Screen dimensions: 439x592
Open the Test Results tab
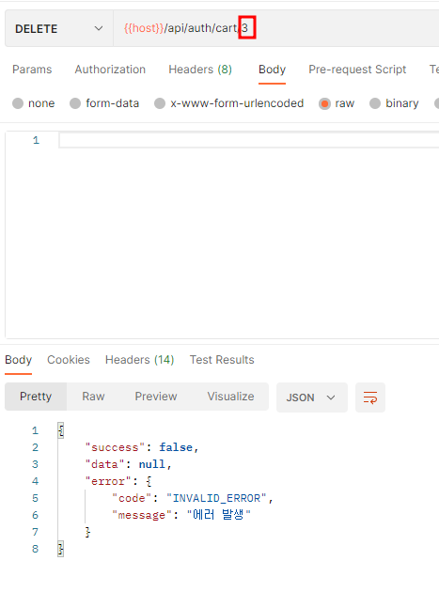222,360
